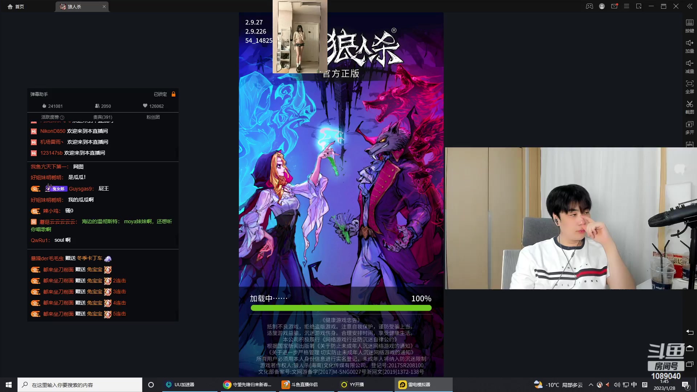Click the network icon in system tray
The width and height of the screenshot is (697, 392).
click(x=625, y=385)
